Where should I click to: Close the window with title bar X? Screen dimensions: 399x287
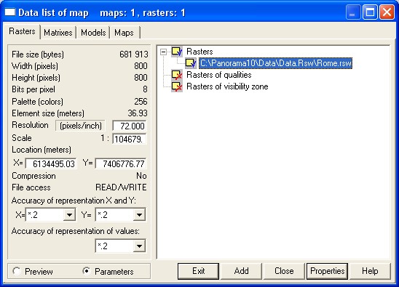tap(387, 12)
